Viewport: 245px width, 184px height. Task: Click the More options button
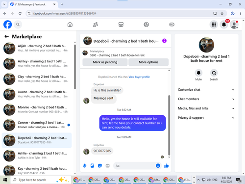click(x=148, y=62)
